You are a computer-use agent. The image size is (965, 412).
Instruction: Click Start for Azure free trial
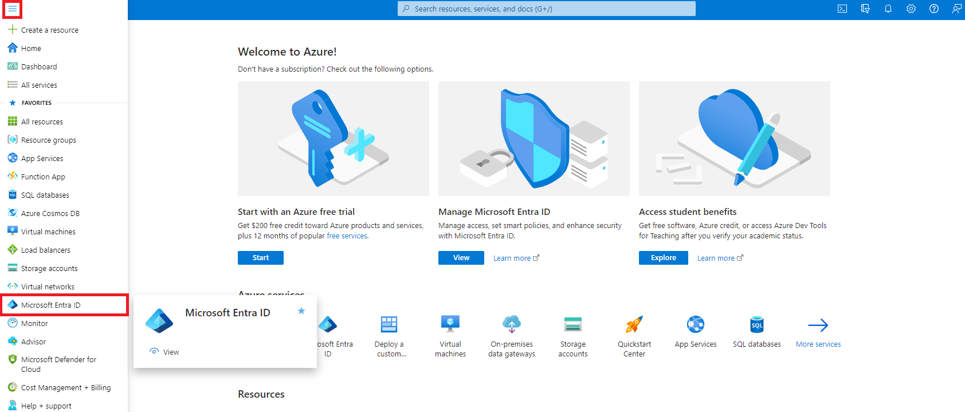point(261,258)
